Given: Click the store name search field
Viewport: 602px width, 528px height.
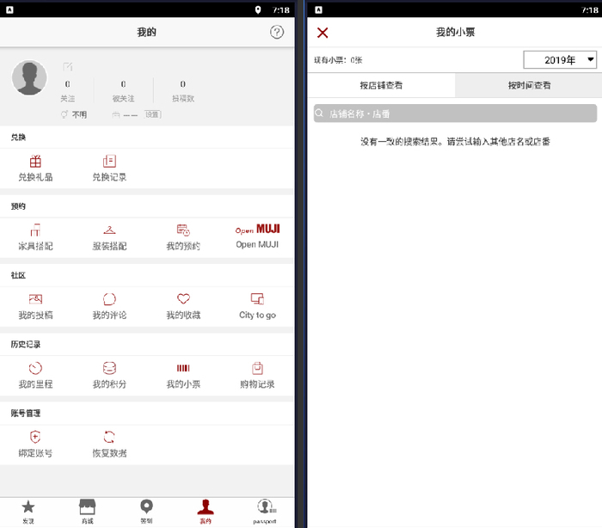Looking at the screenshot, I should (x=455, y=114).
